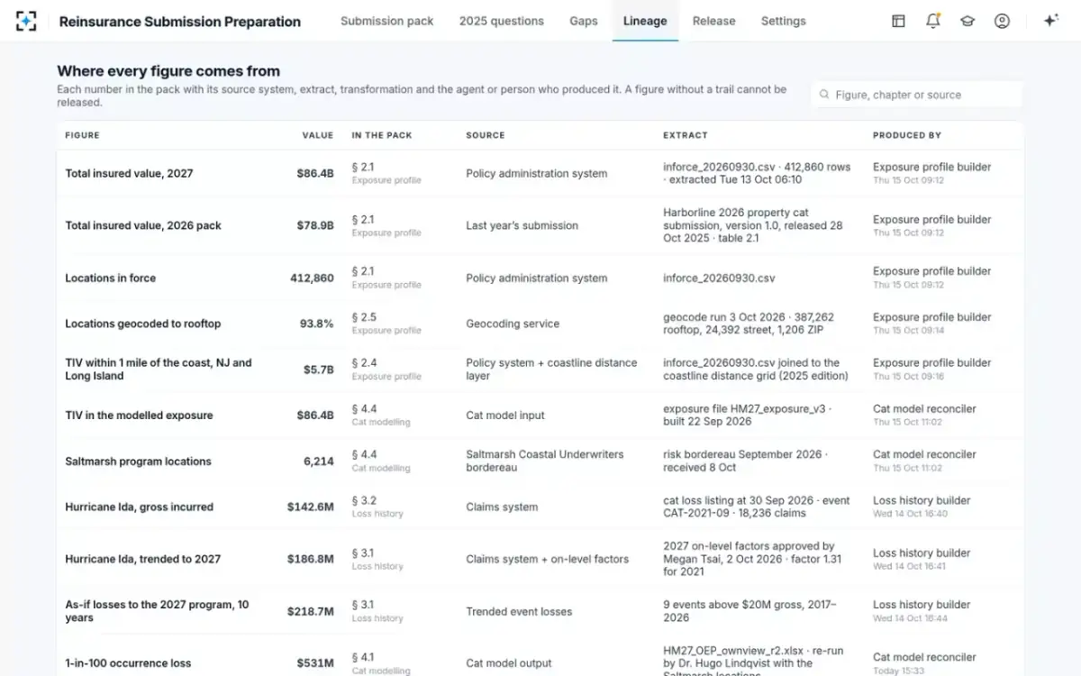Click the IN THE PACK column header
Image resolution: width=1081 pixels, height=676 pixels.
(x=381, y=135)
